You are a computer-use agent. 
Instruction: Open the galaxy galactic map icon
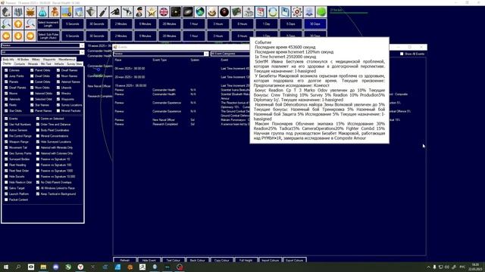click(x=188, y=12)
